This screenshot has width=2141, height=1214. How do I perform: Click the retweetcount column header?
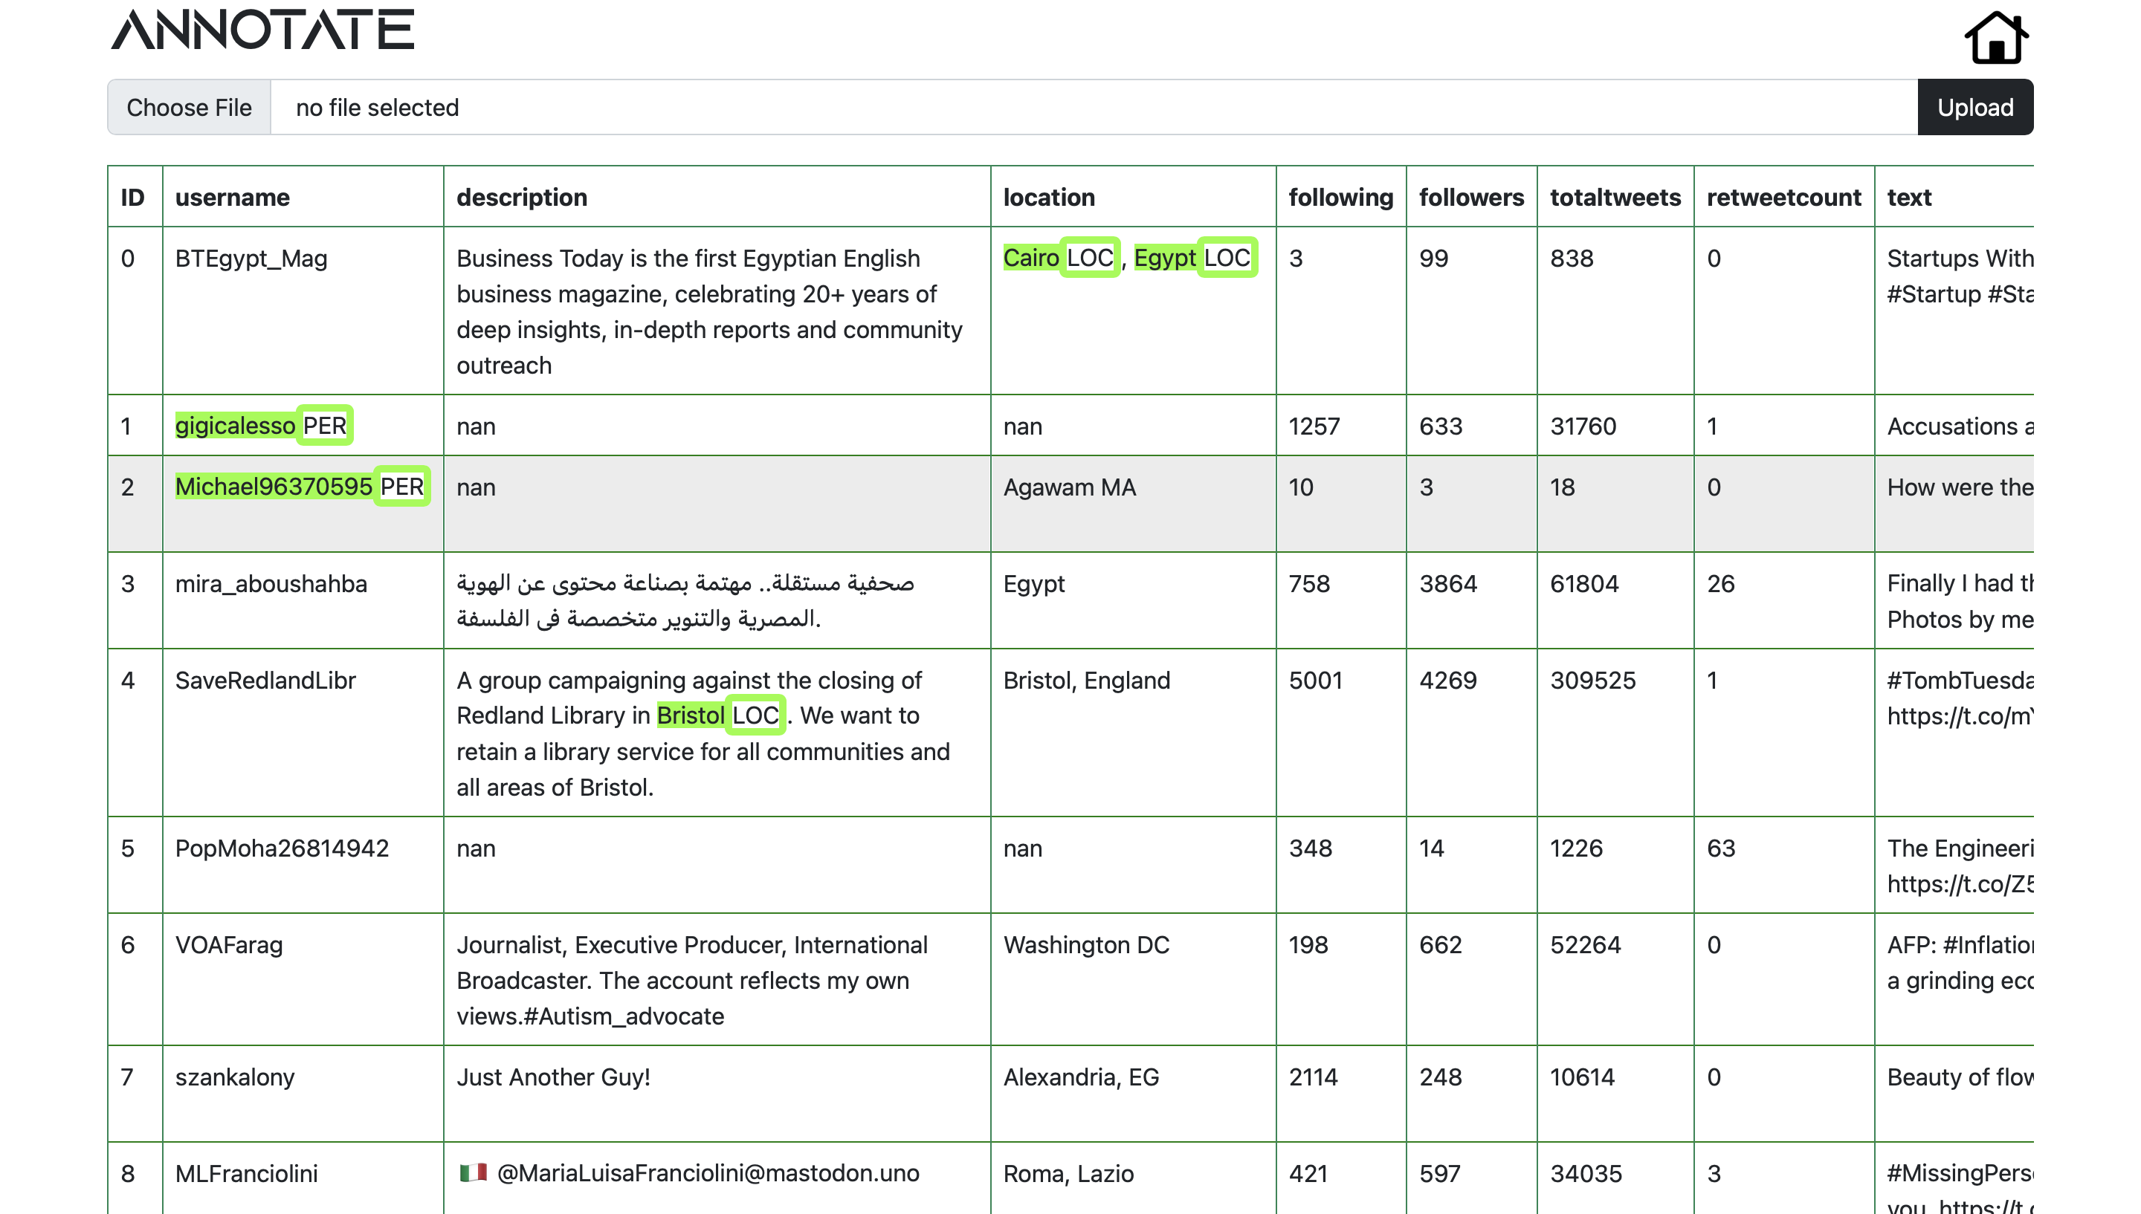[x=1783, y=197]
